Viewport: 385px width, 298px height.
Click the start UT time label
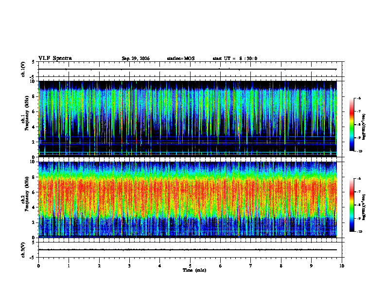235,58
